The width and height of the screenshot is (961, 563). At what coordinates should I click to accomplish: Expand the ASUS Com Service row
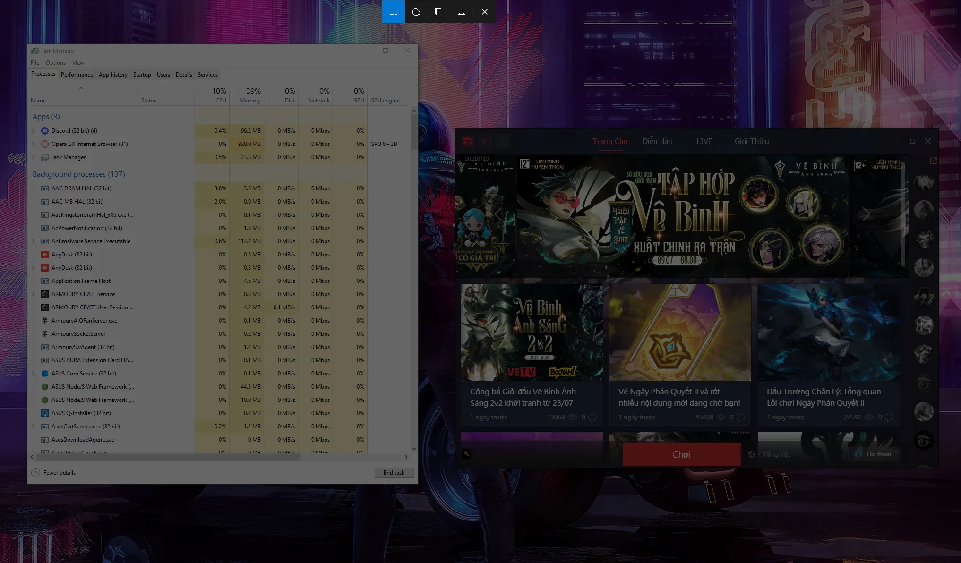[34, 374]
